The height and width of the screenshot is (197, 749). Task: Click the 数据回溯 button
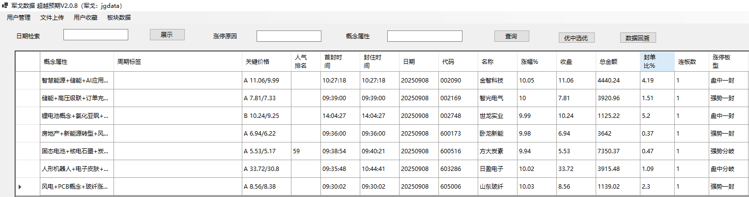637,38
